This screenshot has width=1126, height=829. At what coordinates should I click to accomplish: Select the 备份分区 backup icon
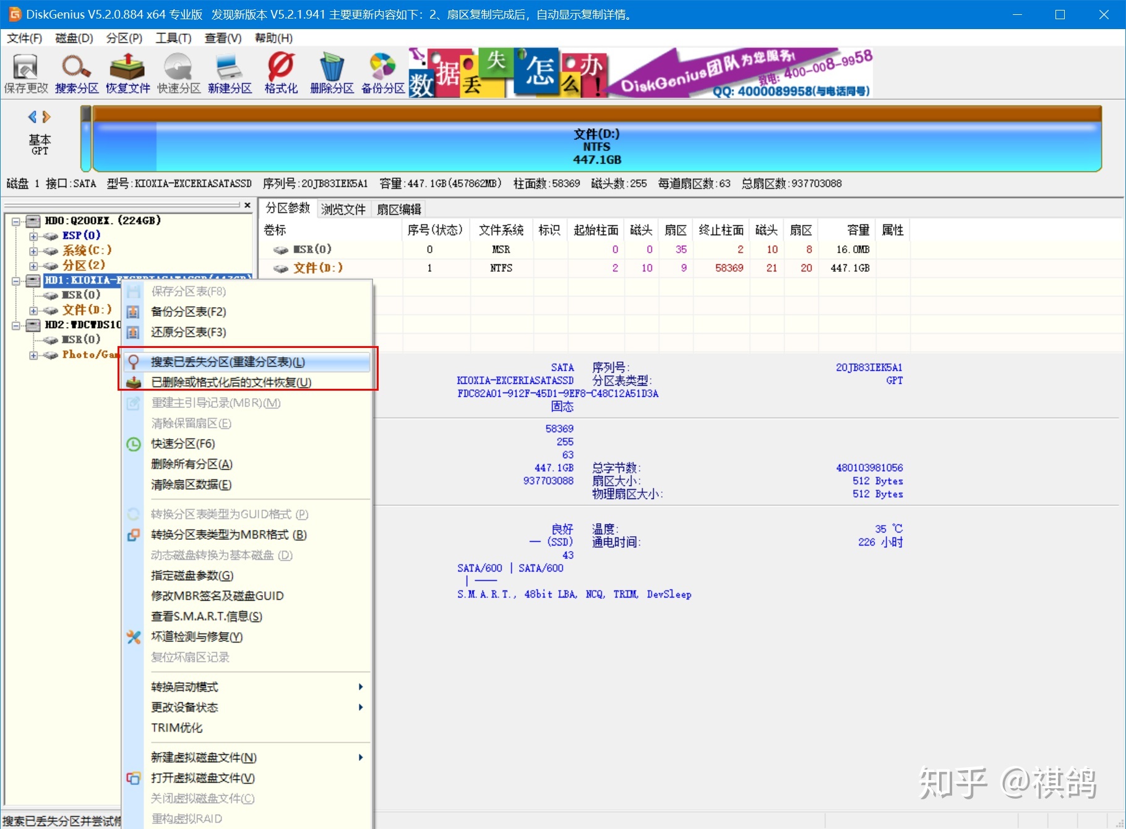point(382,69)
